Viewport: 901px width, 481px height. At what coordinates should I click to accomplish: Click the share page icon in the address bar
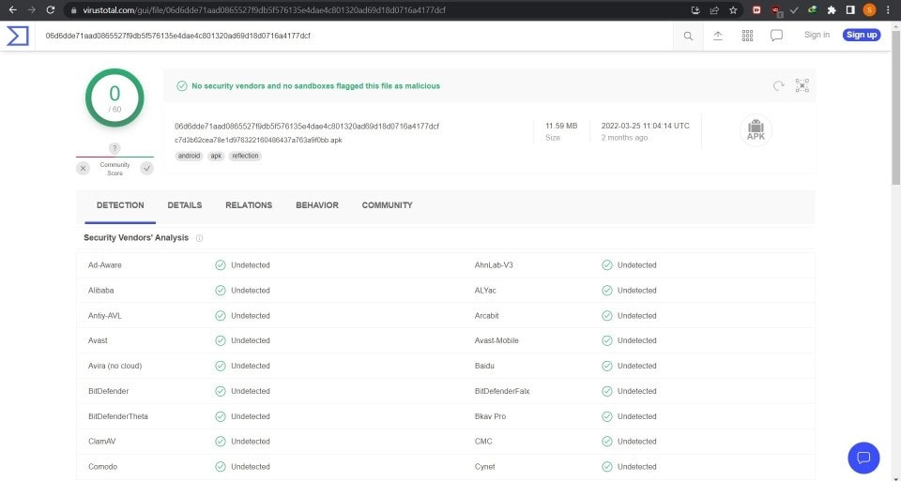click(x=714, y=9)
